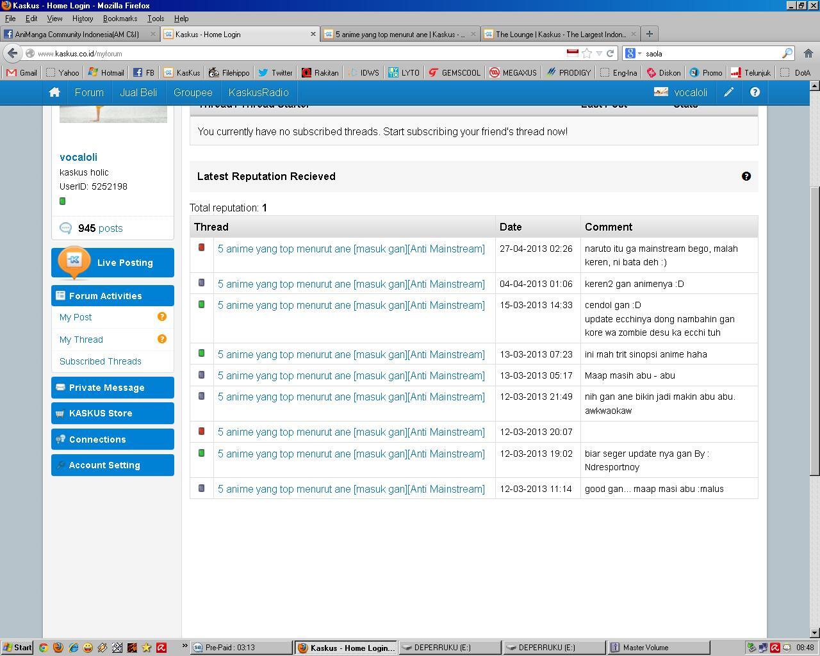Open Gmail bookmark

click(22, 72)
